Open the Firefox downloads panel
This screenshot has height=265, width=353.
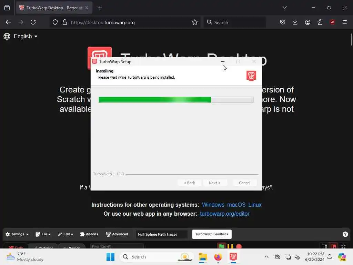tap(295, 22)
